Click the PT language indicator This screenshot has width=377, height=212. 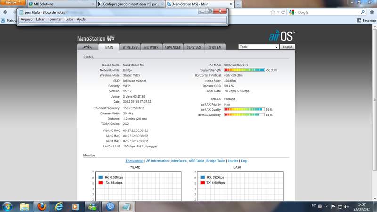(x=313, y=206)
